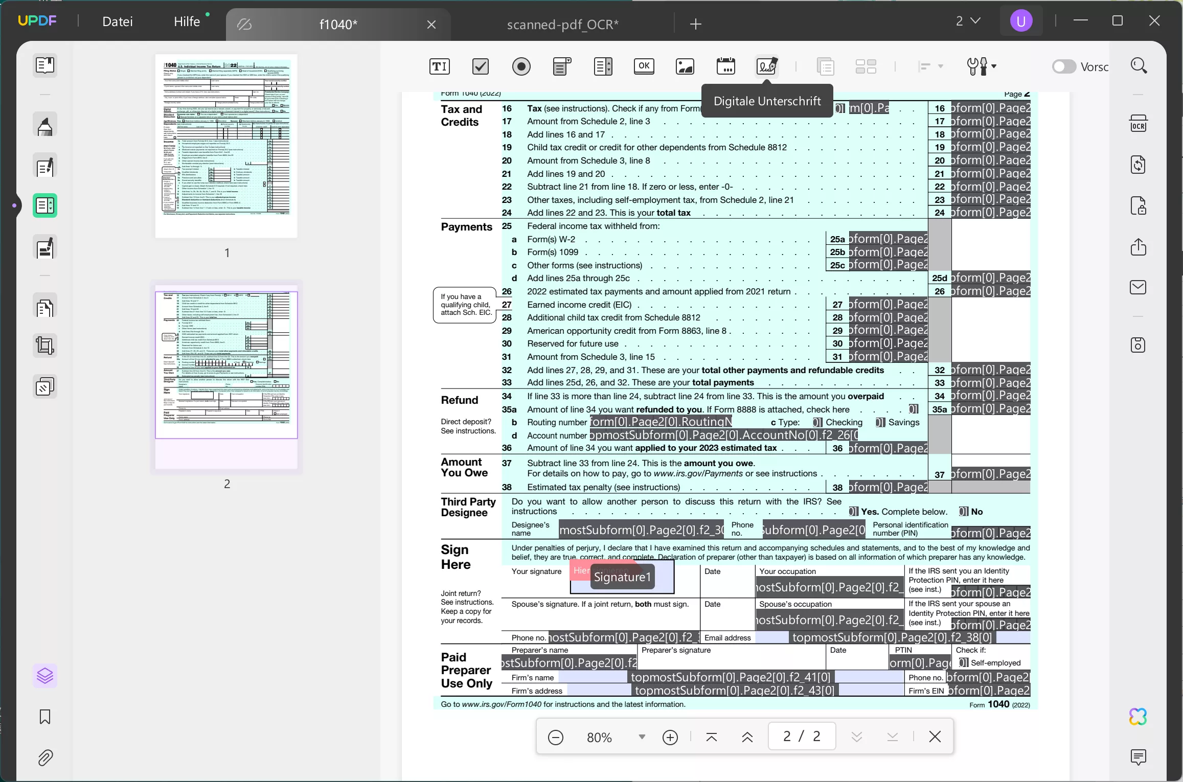Viewport: 1183px width, 782px height.
Task: Select page 1 thumbnail
Action: [226, 146]
